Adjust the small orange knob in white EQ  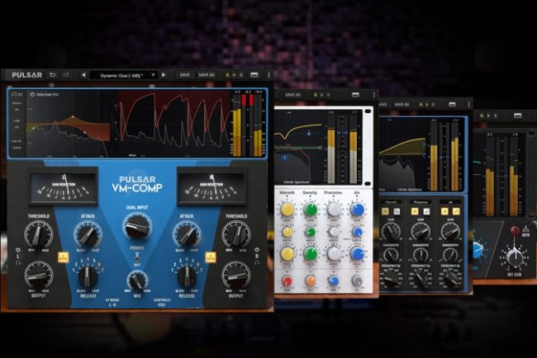click(x=311, y=280)
